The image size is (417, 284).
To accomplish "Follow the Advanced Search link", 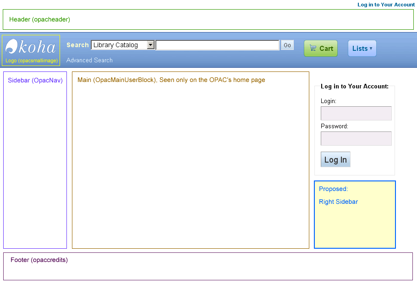I will (89, 60).
